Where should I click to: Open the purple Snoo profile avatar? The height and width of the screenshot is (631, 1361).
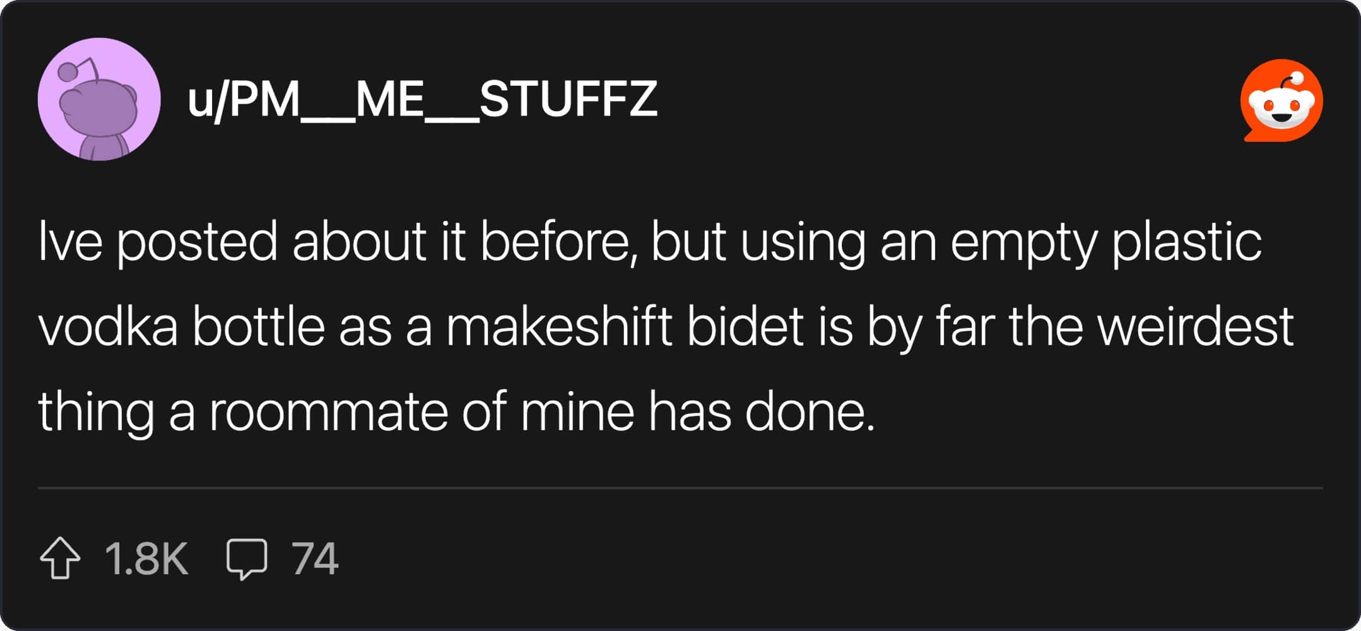(99, 99)
